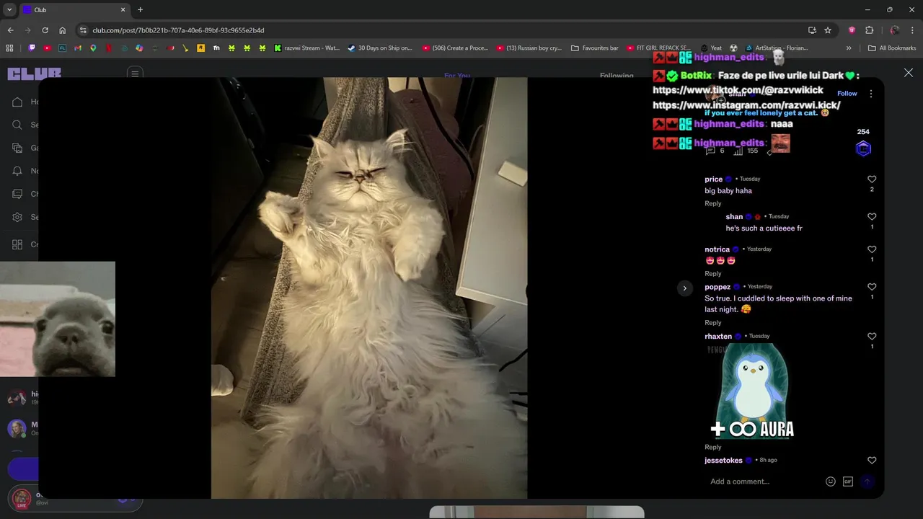Open Favourites bar bookmark folder
Screen dimensions: 923x519
pos(595,48)
